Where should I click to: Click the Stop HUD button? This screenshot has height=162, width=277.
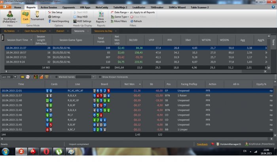81,17
